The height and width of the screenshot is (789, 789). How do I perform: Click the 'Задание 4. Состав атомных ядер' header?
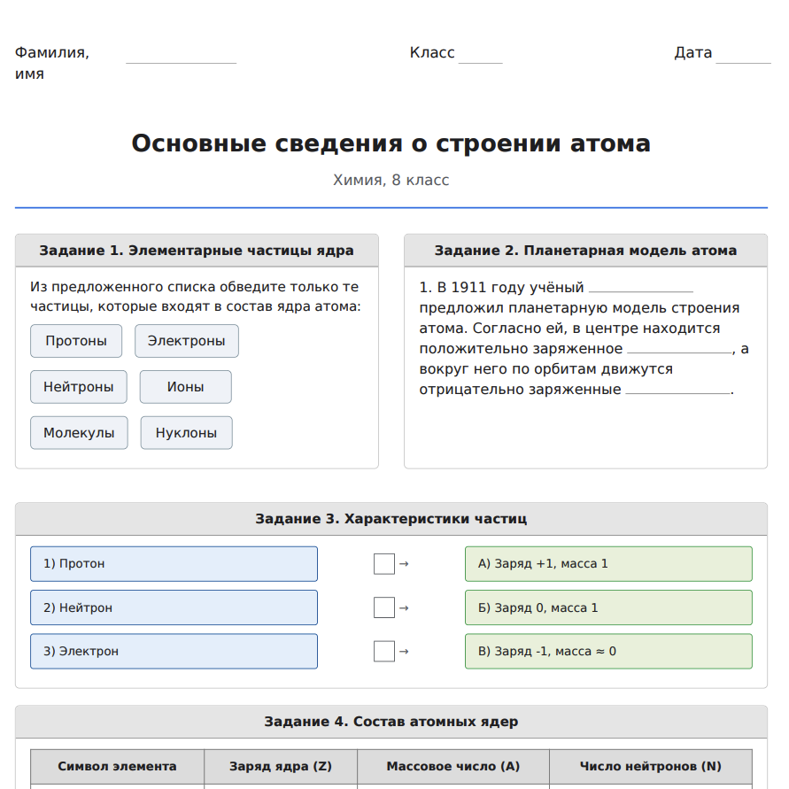pos(391,722)
